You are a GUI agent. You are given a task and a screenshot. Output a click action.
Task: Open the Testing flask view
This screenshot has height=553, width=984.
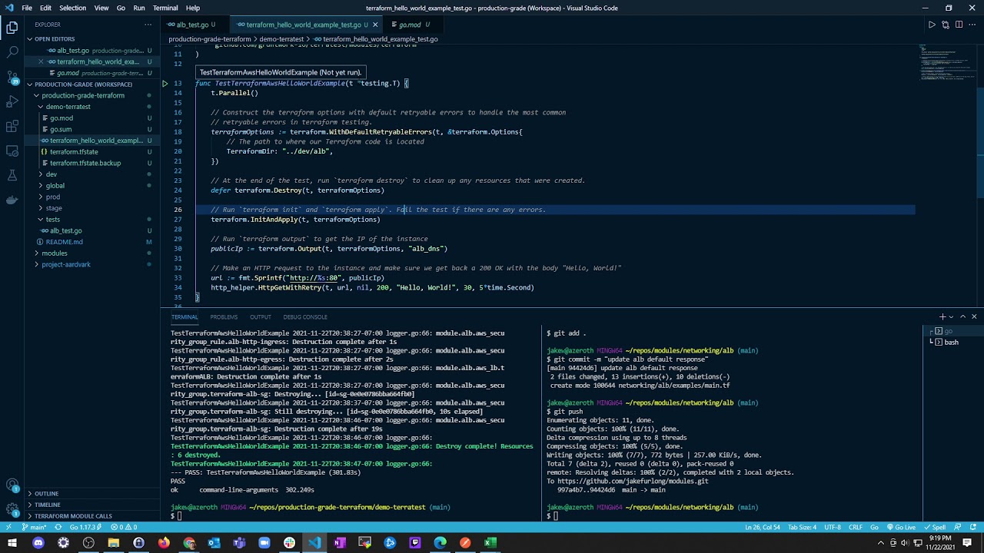12,175
